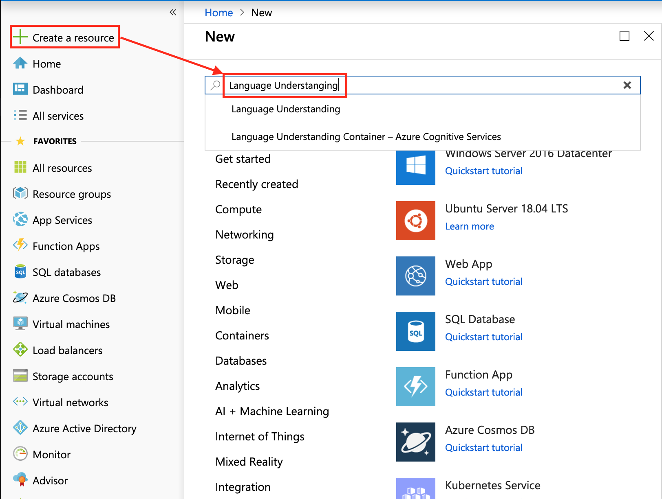Viewport: 662px width, 499px height.
Task: Click the Ubuntu Server 18.04 LTS title
Action: (507, 208)
